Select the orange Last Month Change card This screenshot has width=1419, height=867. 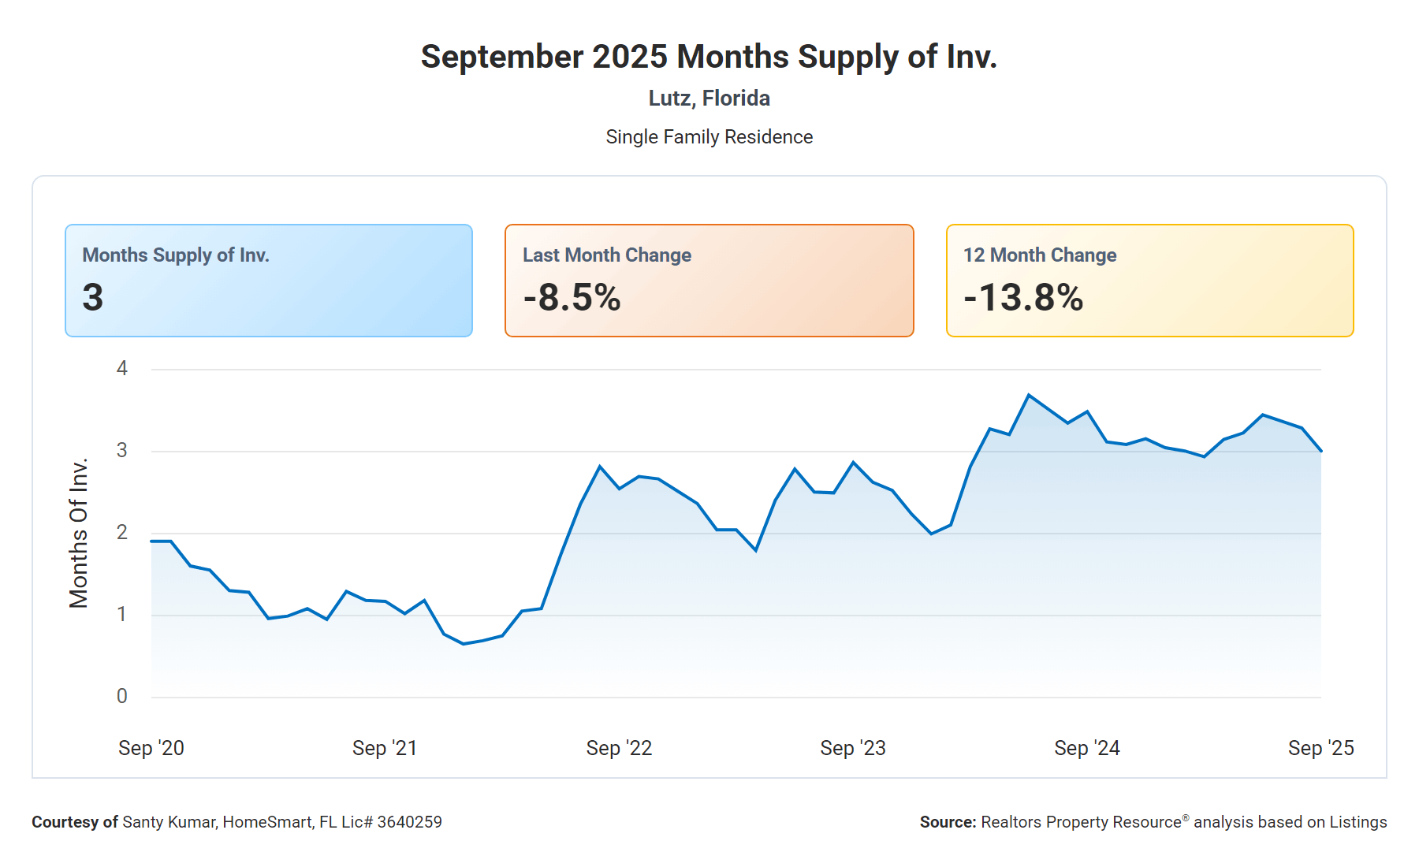tap(709, 281)
